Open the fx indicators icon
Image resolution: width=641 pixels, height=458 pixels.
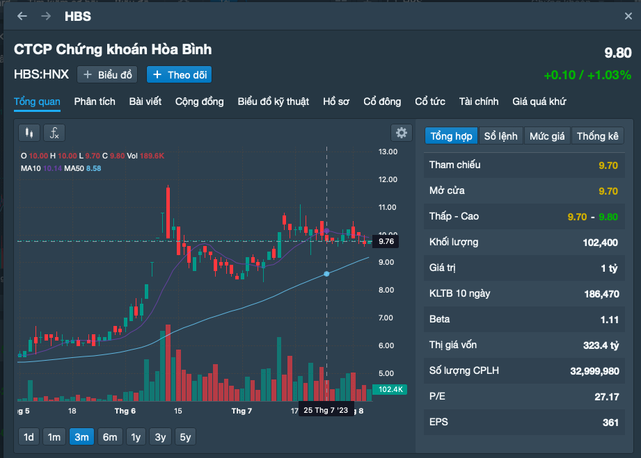(x=54, y=133)
